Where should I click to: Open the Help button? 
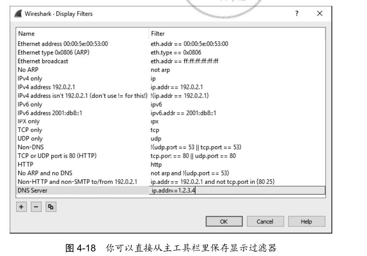coord(307,221)
